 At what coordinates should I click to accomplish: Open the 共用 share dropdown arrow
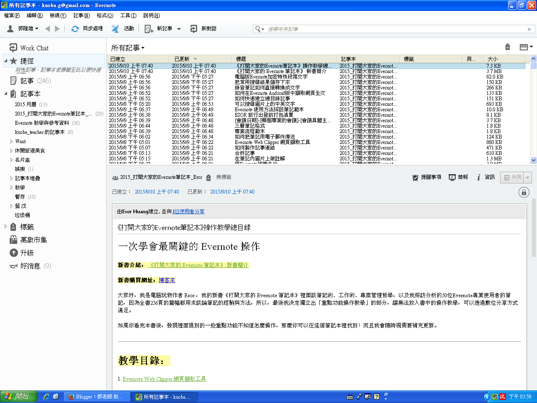(528, 178)
